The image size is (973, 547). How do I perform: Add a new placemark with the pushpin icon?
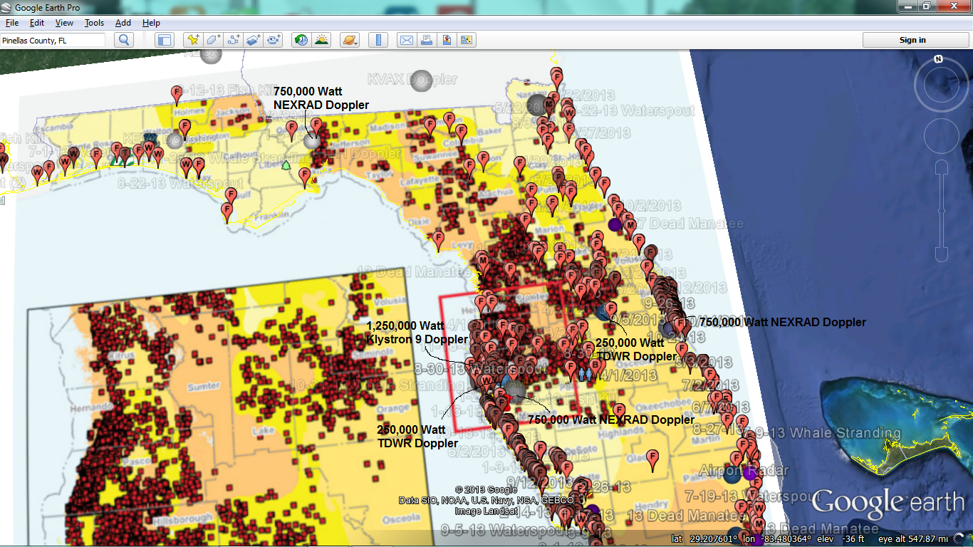[x=192, y=40]
